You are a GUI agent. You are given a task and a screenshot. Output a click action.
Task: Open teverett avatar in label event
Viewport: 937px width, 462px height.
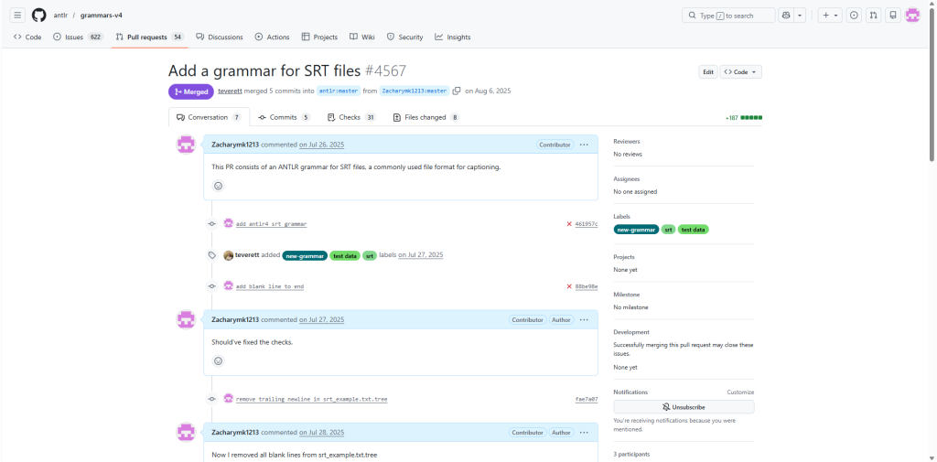coord(228,255)
